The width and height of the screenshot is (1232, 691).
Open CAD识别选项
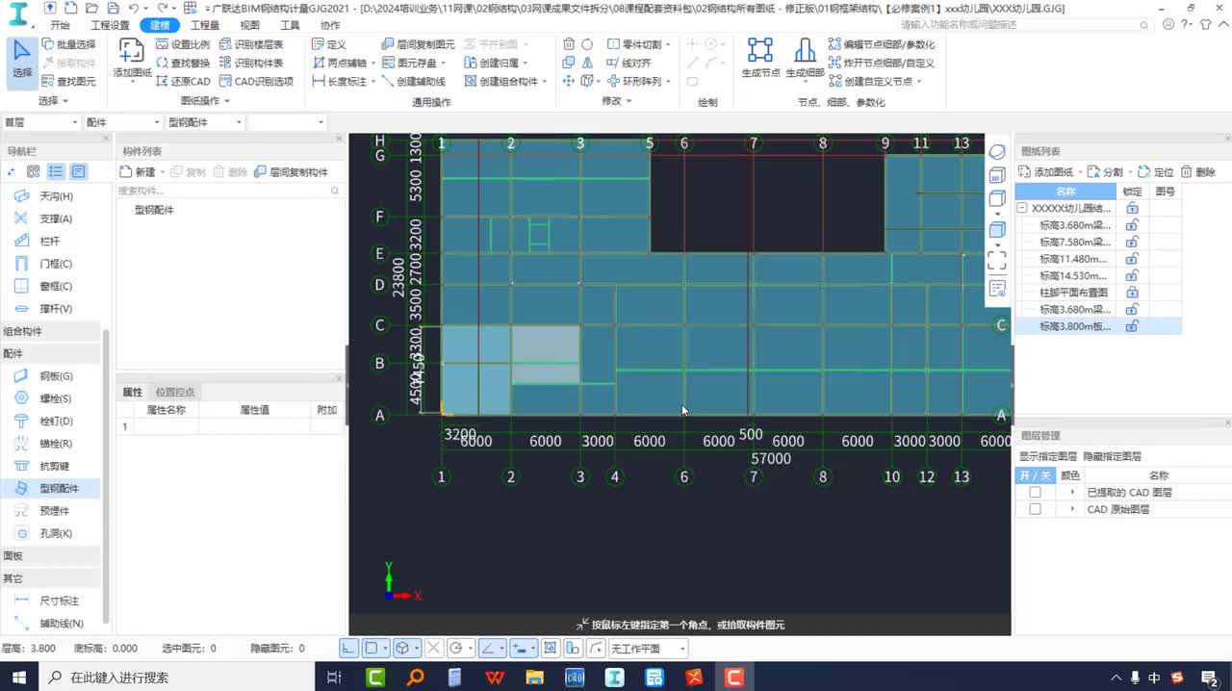256,82
